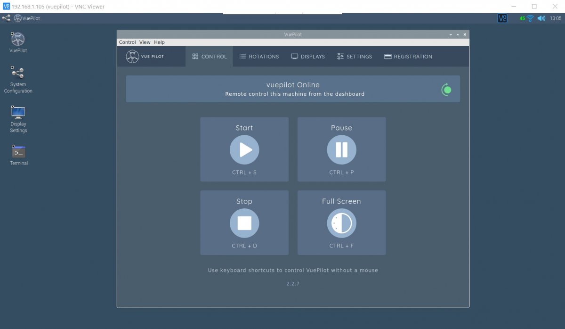Open the SETTINGS tab
The width and height of the screenshot is (565, 329).
[355, 57]
